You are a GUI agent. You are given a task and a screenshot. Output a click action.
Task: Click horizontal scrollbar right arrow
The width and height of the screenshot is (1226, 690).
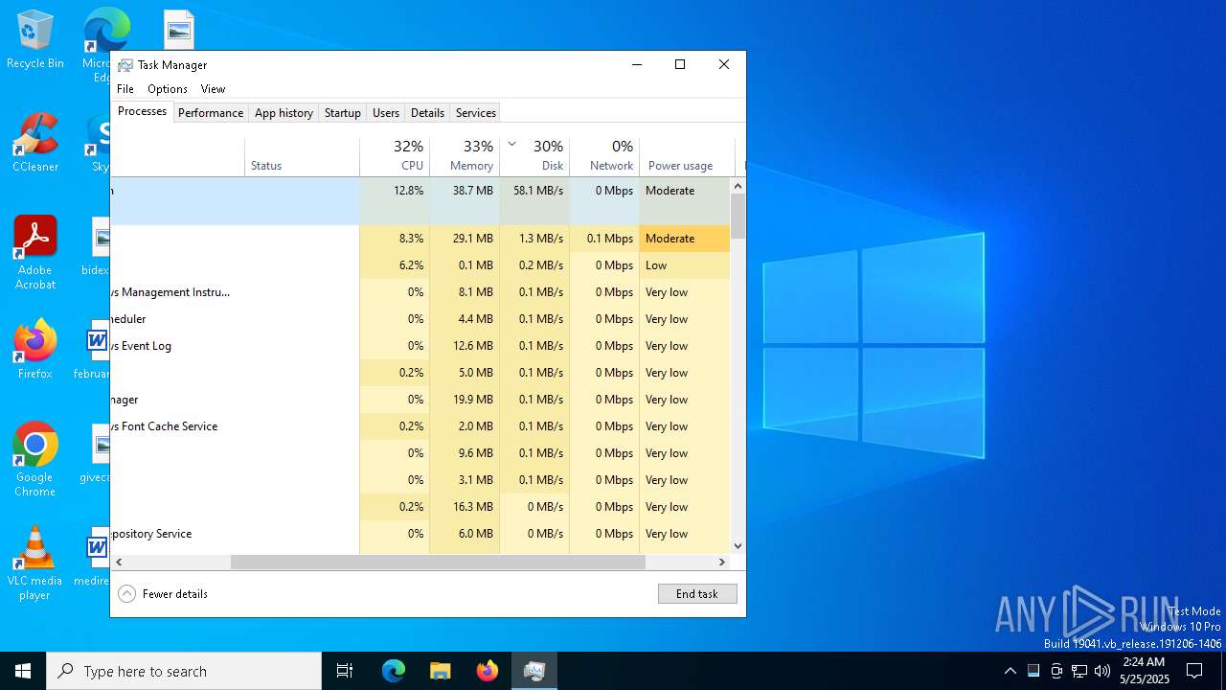pos(722,563)
